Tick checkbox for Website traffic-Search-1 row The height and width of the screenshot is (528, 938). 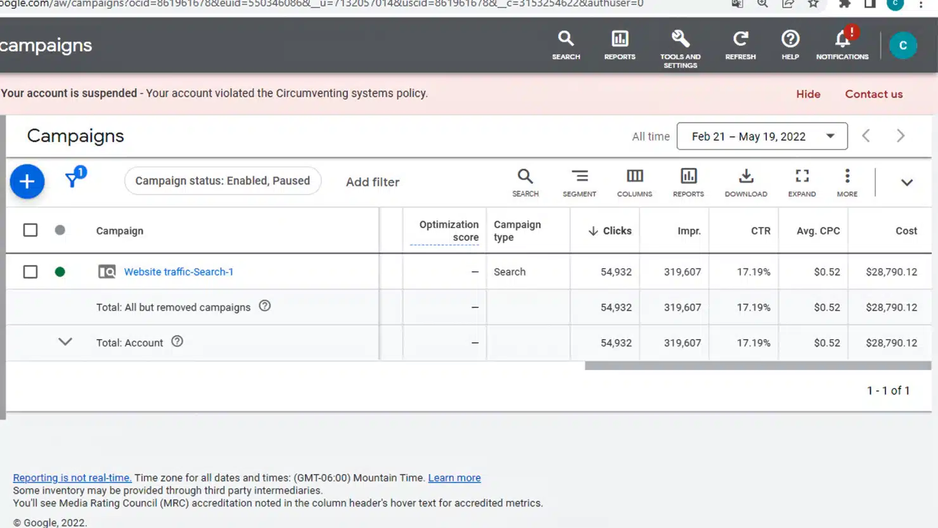(x=30, y=272)
